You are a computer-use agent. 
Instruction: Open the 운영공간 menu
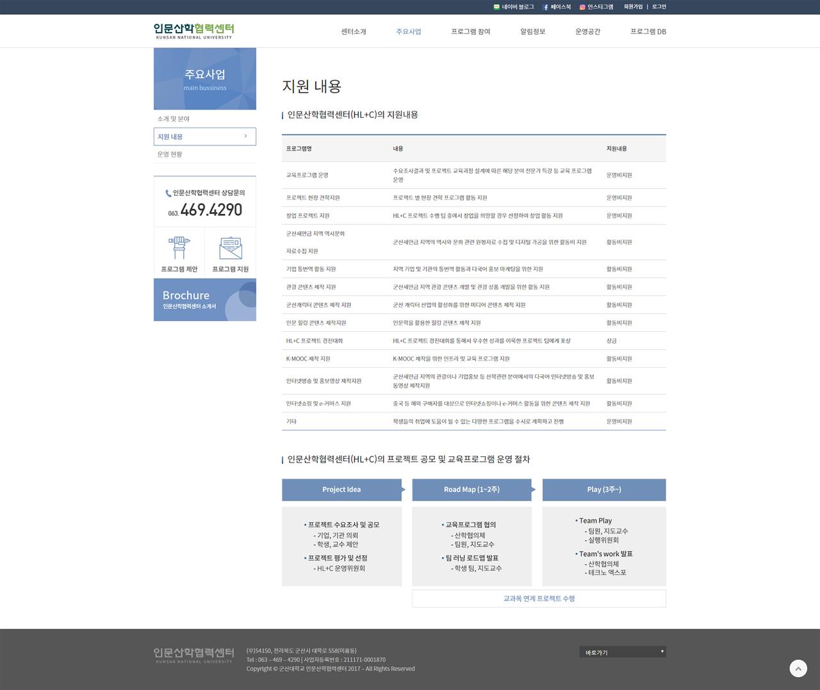coord(588,31)
